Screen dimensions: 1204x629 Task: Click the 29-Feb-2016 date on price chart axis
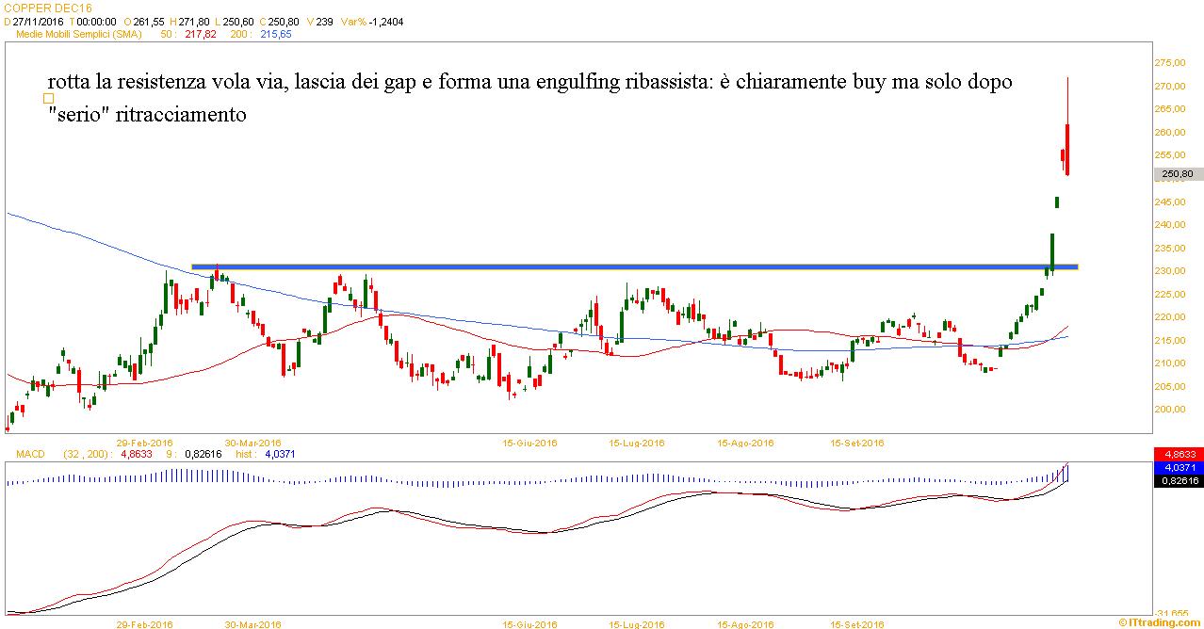(144, 442)
